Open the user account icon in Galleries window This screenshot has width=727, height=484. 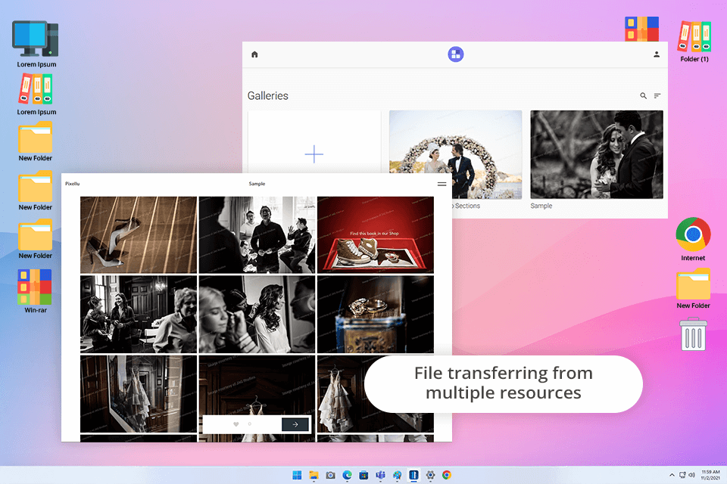click(x=657, y=54)
